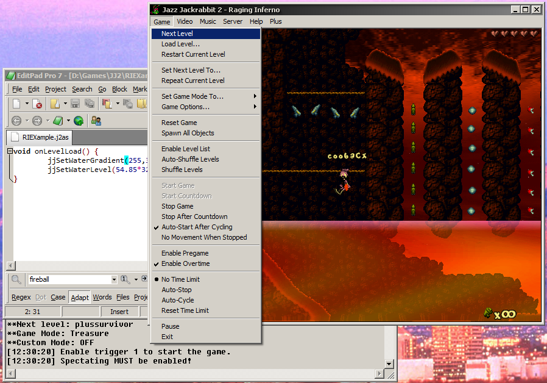
Task: Click RIEXample.j2as tab file icon
Action: tap(15, 137)
